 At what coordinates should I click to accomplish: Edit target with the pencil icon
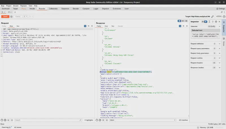point(212,17)
